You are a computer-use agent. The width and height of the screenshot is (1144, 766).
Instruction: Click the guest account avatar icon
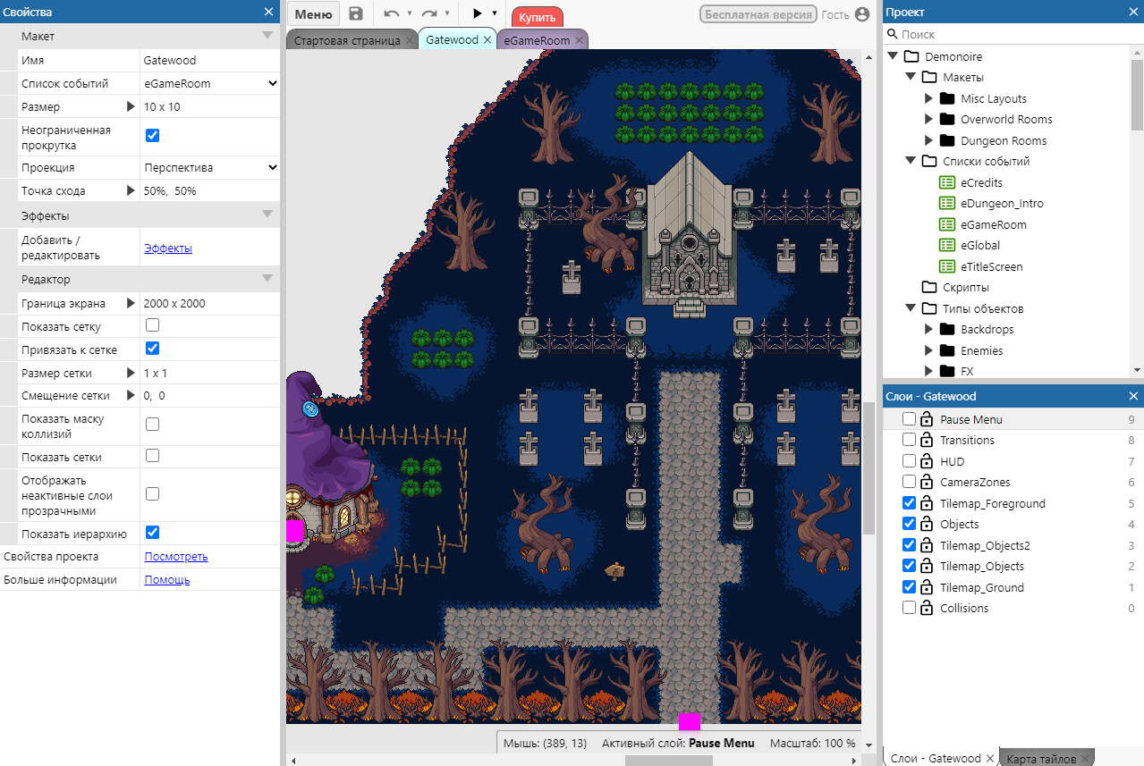click(862, 14)
